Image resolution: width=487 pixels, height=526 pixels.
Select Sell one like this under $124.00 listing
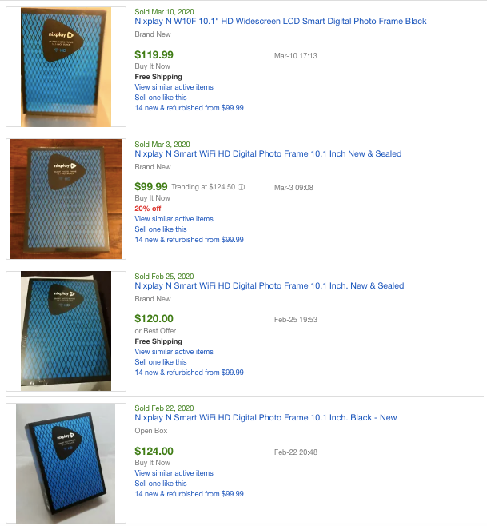pyautogui.click(x=161, y=484)
